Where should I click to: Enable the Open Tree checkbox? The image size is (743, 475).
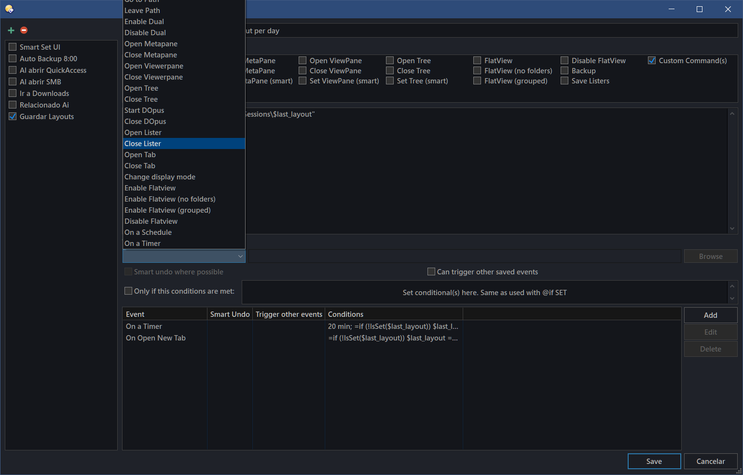[390, 60]
